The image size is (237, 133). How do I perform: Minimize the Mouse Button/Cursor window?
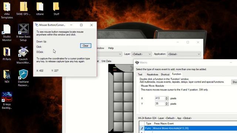[x=71, y=25]
